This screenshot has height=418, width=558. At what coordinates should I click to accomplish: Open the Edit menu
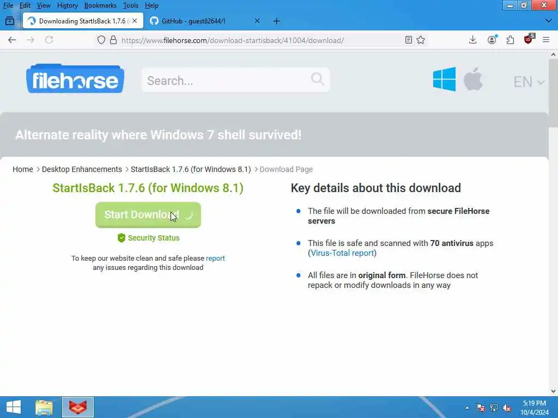pos(25,5)
